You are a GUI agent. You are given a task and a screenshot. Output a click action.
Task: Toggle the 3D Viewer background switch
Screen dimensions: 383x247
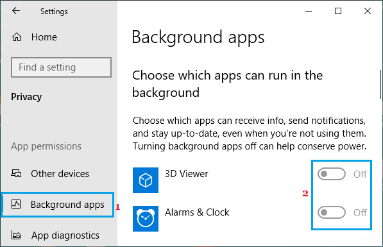[x=332, y=174]
